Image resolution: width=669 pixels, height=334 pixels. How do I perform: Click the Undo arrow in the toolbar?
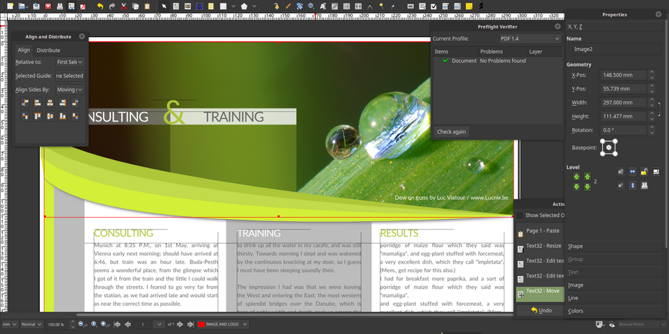100,6
